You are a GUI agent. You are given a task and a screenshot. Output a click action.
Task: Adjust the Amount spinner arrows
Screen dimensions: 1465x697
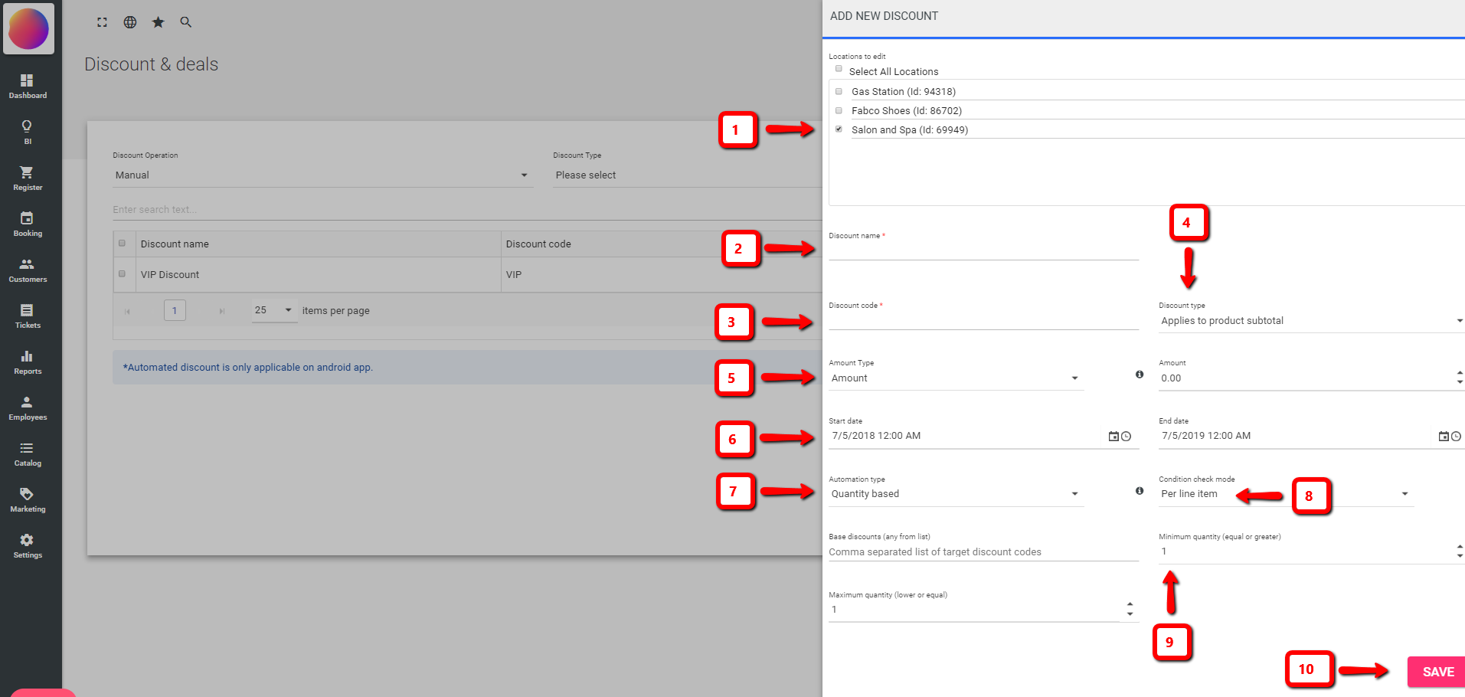click(x=1460, y=377)
